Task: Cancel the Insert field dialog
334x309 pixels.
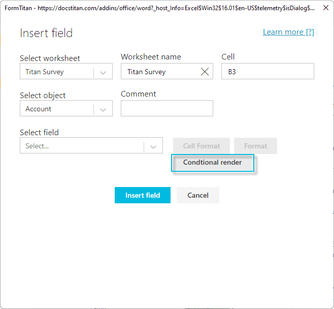Action: (198, 195)
